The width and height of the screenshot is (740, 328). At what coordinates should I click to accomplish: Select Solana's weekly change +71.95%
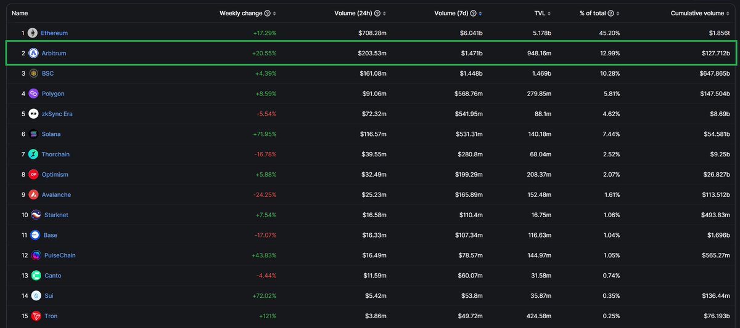(x=264, y=134)
